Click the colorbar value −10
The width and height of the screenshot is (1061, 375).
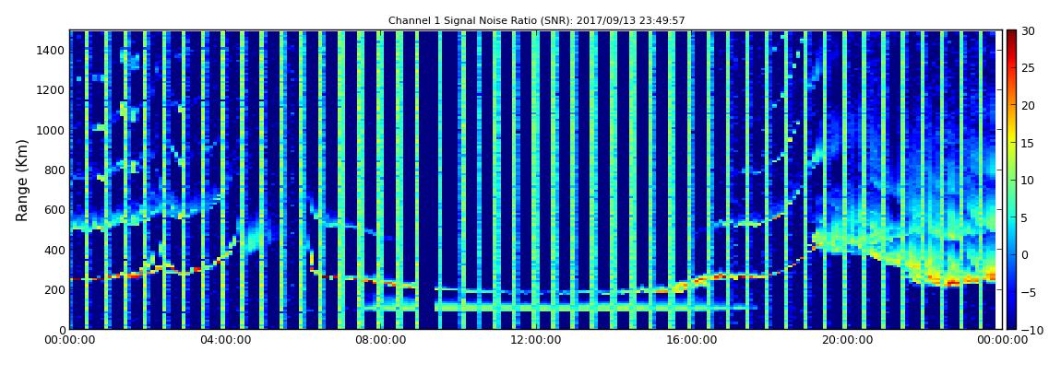coord(1031,329)
